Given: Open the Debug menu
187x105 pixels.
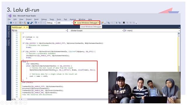Looking at the screenshot, I should tap(44, 19).
